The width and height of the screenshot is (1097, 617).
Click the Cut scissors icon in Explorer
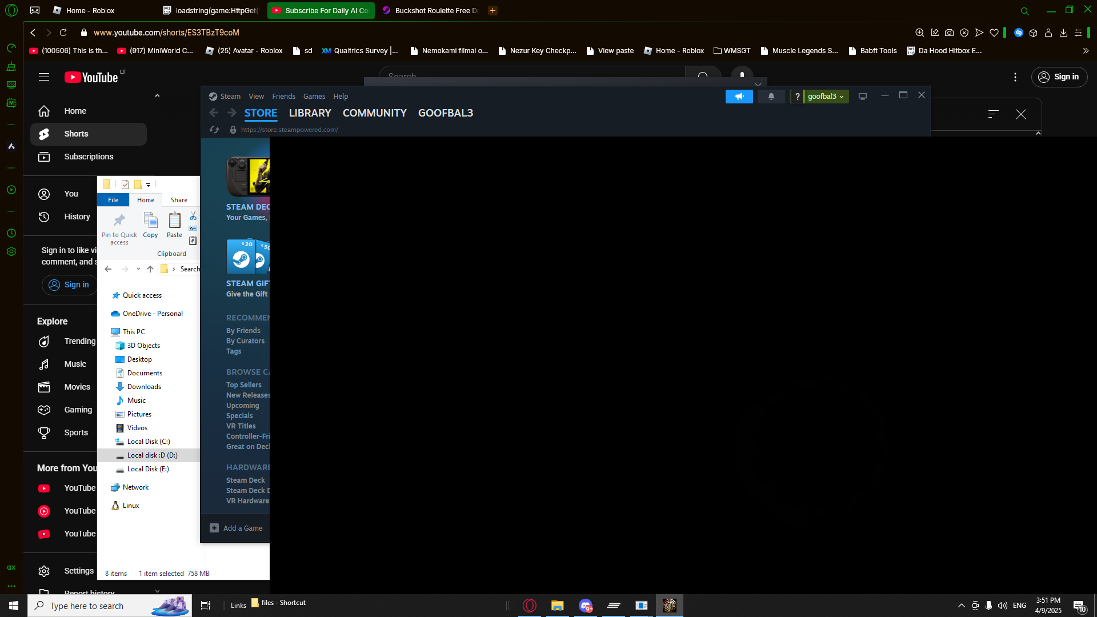tap(193, 216)
